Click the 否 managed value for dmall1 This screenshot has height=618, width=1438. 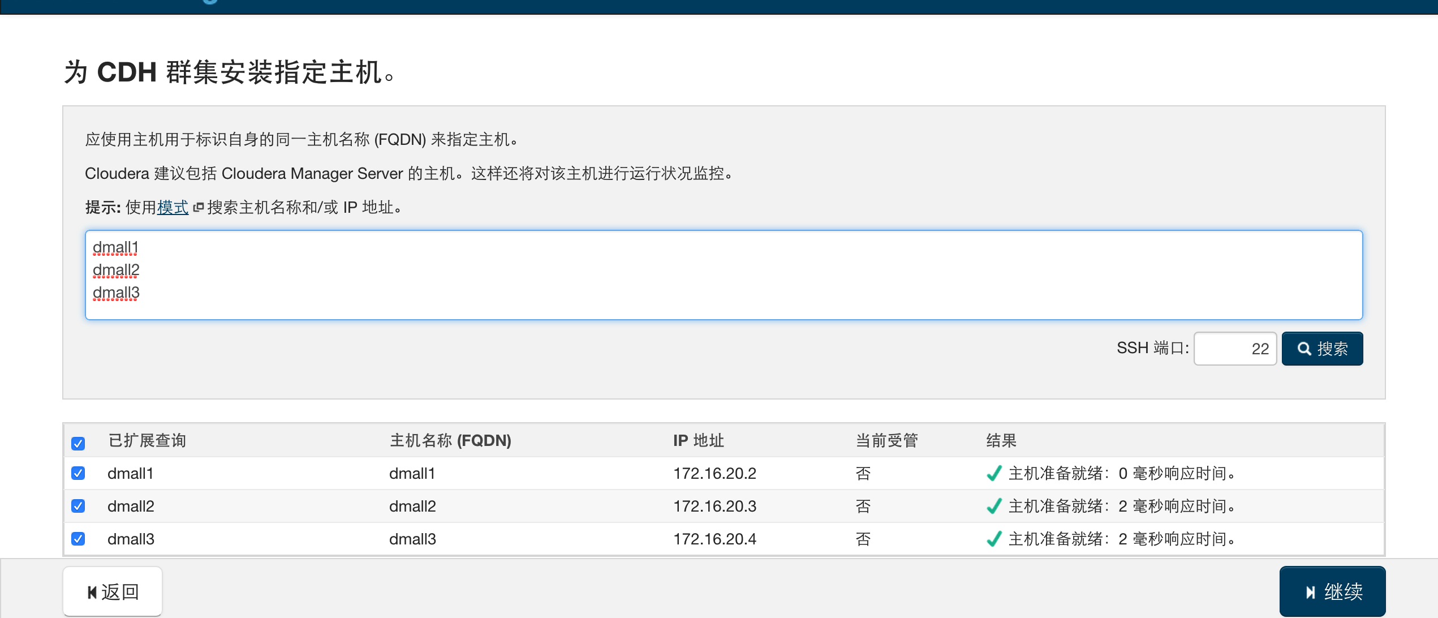coord(863,473)
